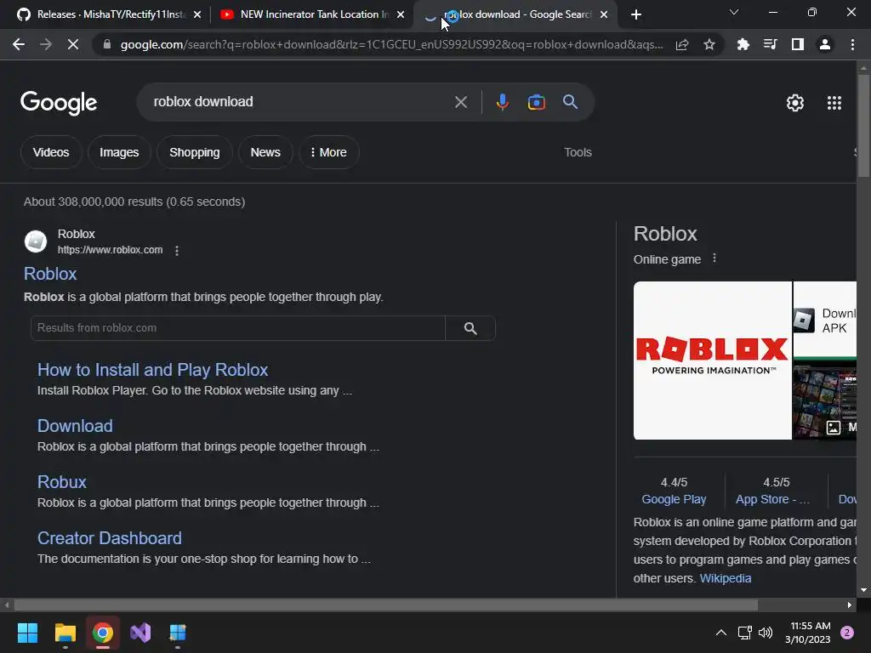Close the YouTube Incinerator tab
This screenshot has height=653, width=871.
tap(401, 14)
